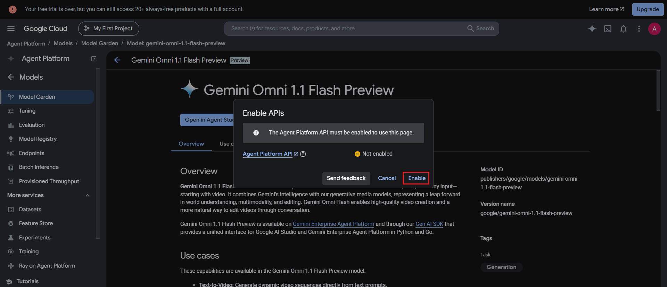Image resolution: width=667 pixels, height=287 pixels.
Task: Click the Feature Store sidebar icon
Action: tap(11, 223)
